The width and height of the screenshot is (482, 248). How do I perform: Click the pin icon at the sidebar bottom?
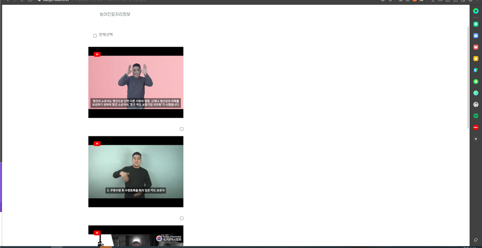point(476,240)
